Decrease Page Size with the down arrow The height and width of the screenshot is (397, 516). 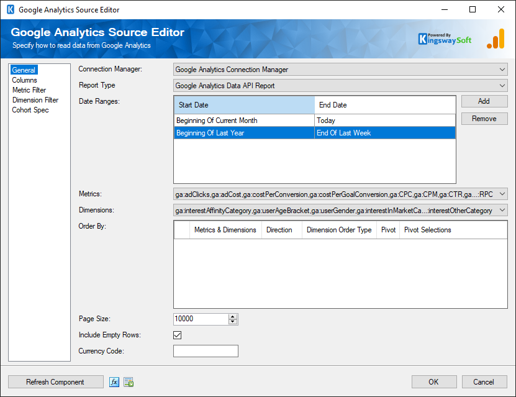coord(233,322)
